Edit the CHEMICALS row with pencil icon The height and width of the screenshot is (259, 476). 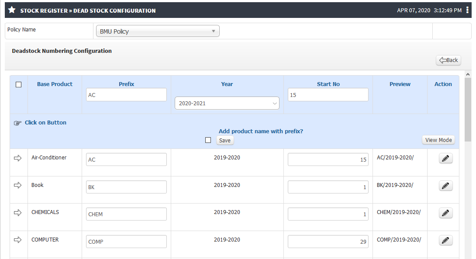pyautogui.click(x=445, y=213)
